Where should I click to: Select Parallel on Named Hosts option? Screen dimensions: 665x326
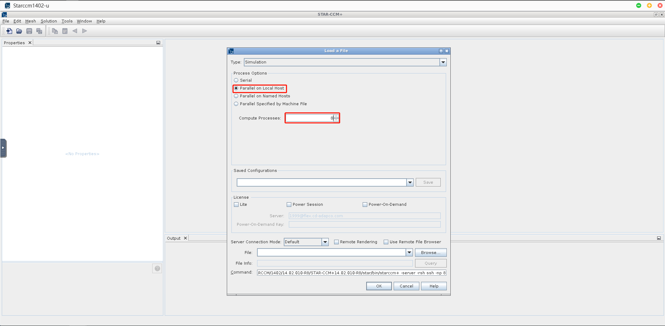[236, 96]
